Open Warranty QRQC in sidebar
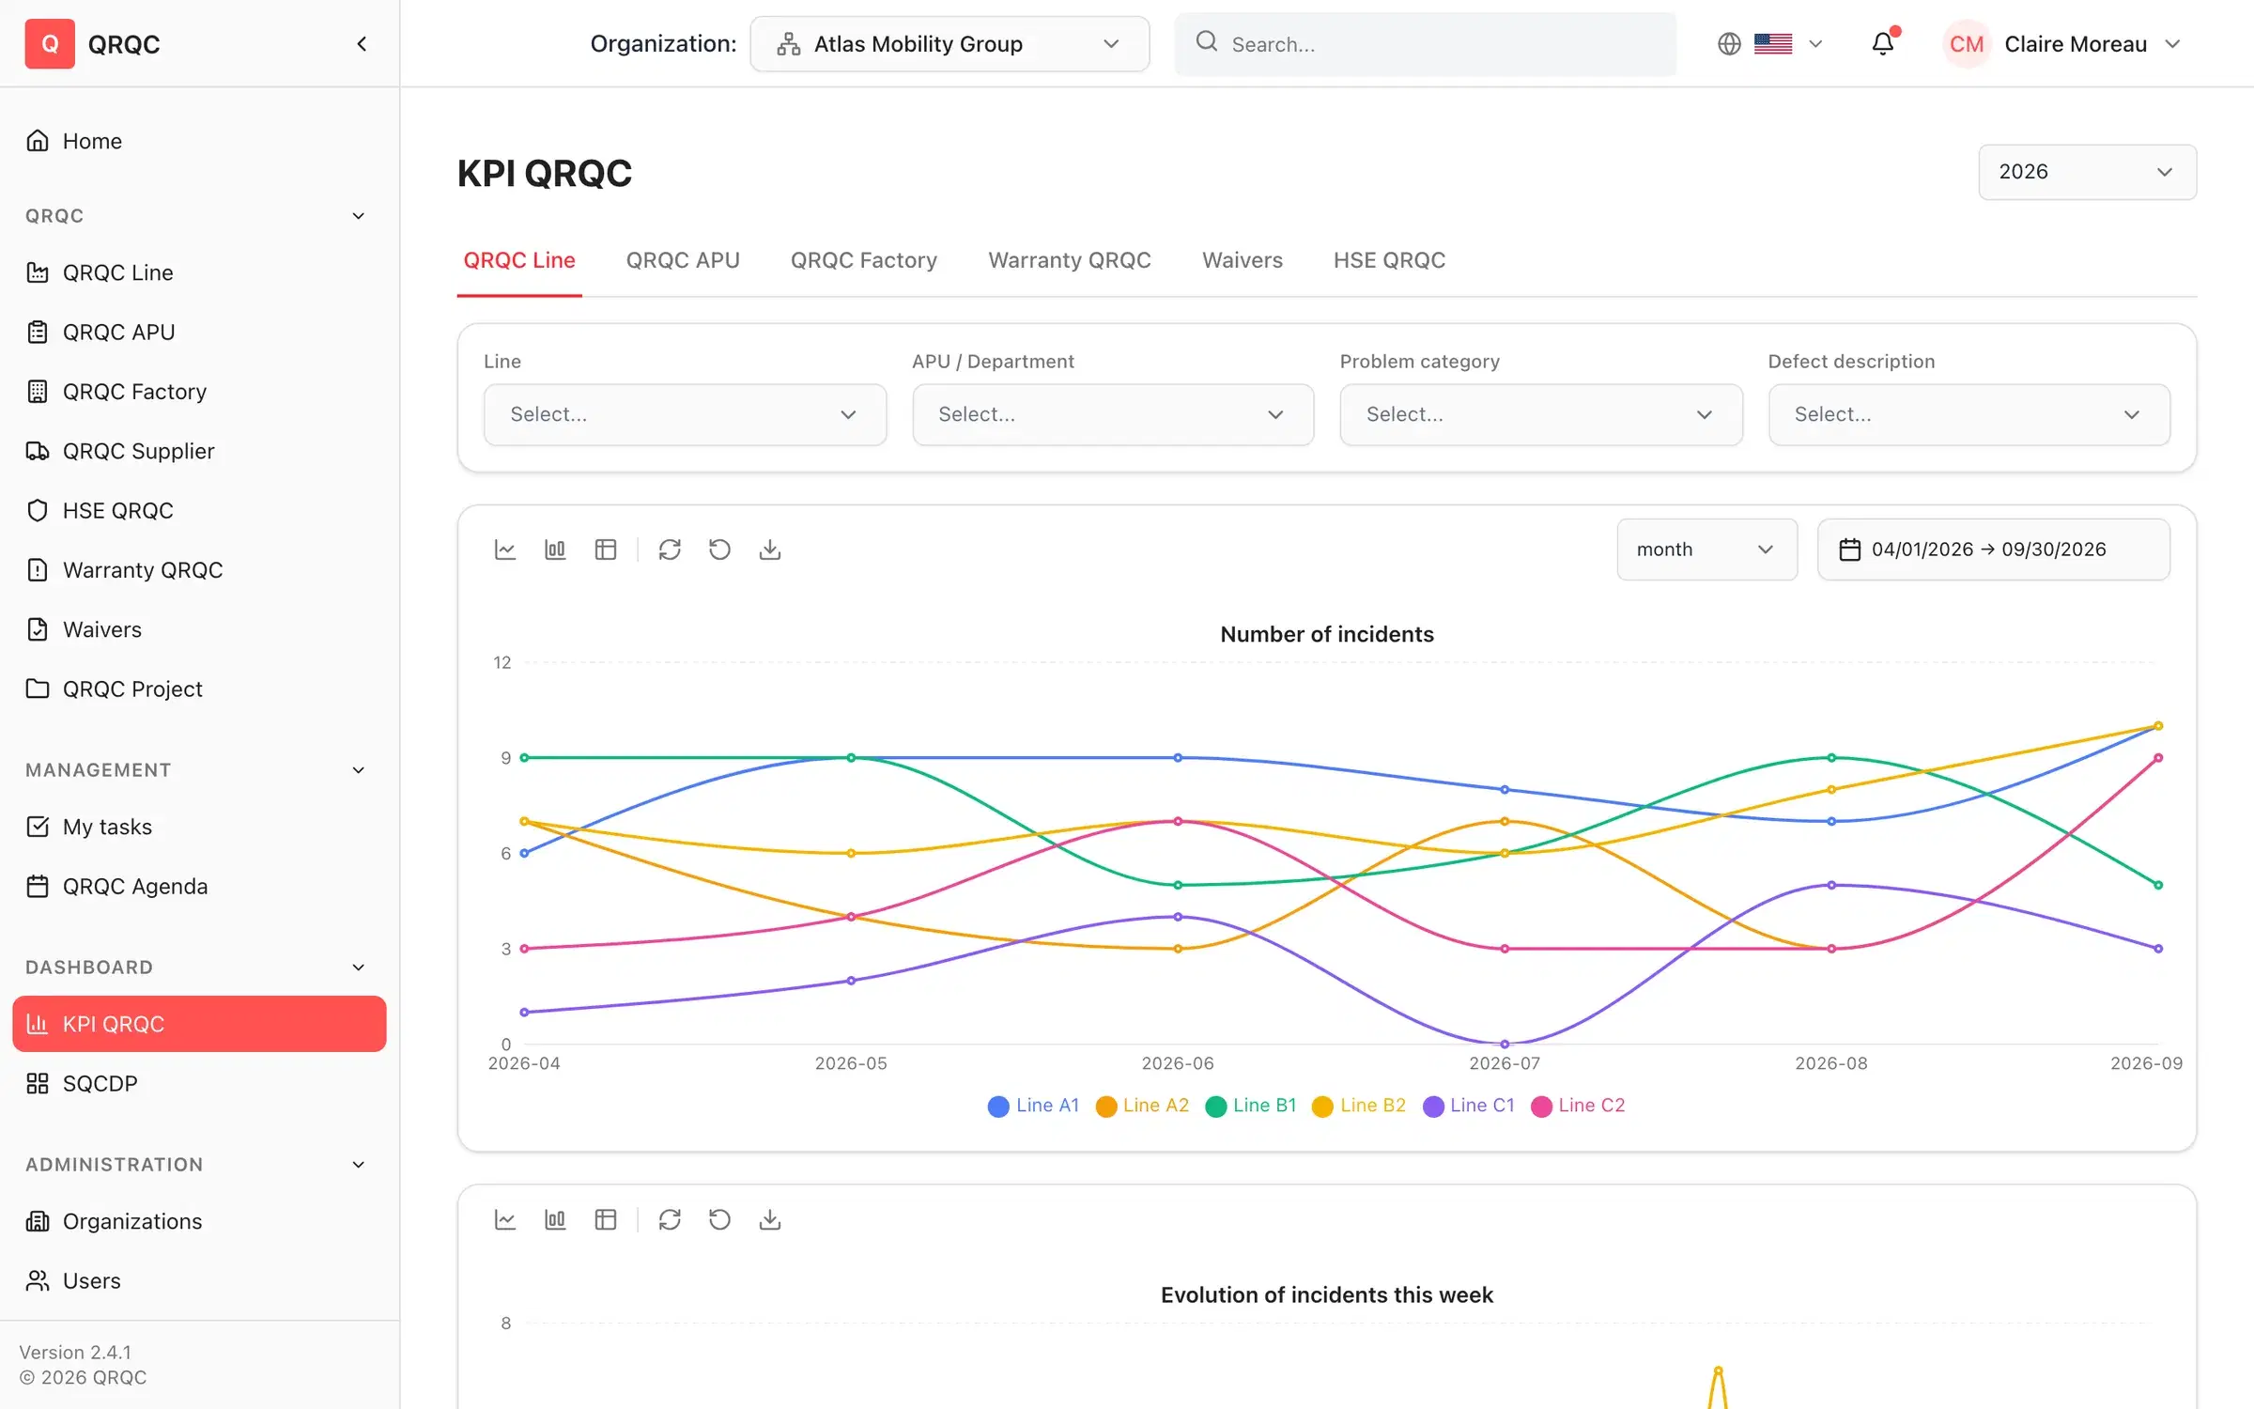2254x1409 pixels. 199,570
